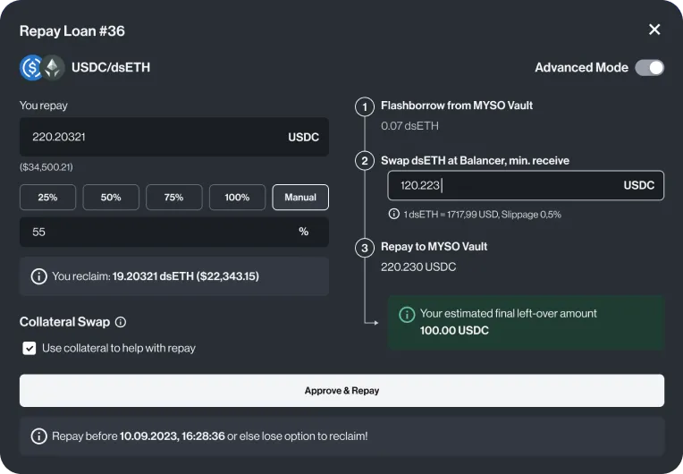Click step 3 circle for Repay to Vault
The width and height of the screenshot is (683, 474).
pos(365,248)
